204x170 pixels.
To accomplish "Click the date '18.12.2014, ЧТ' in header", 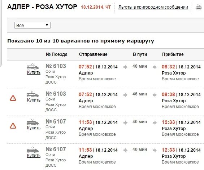I will click(96, 7).
